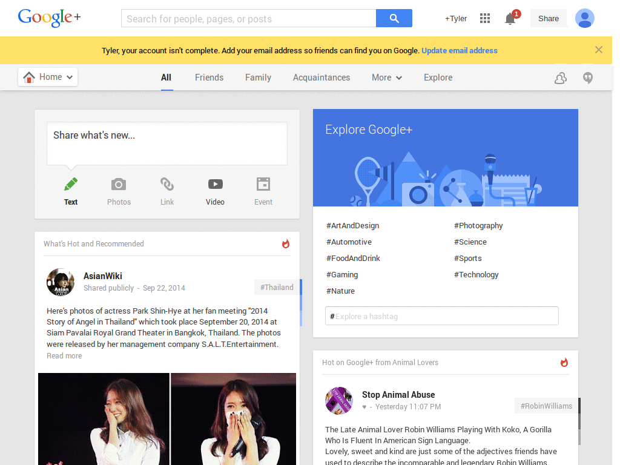The height and width of the screenshot is (465, 620).
Task: Open the Google apps grid icon
Action: 485,18
